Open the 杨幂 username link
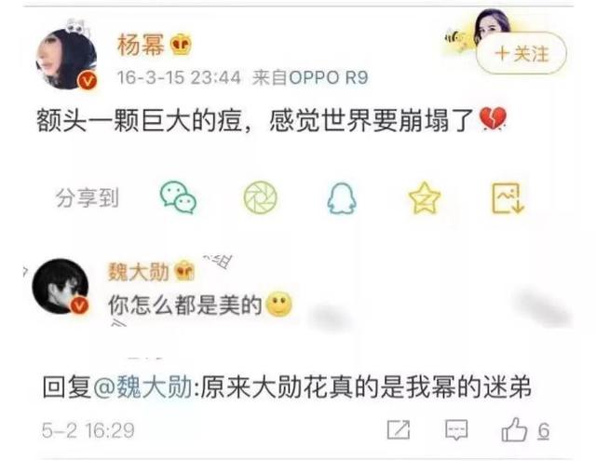The image size is (596, 461). pos(141,45)
